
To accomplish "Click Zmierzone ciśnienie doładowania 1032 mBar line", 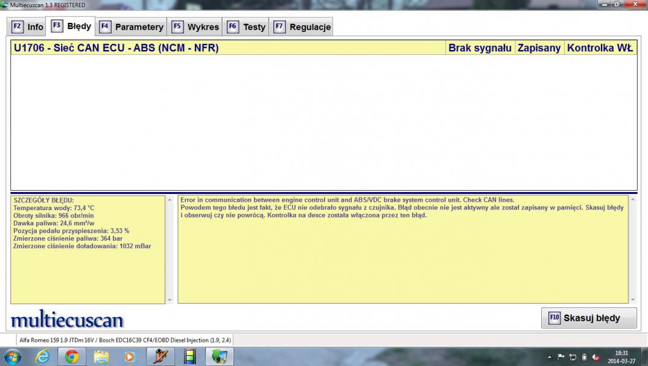I will [x=82, y=246].
